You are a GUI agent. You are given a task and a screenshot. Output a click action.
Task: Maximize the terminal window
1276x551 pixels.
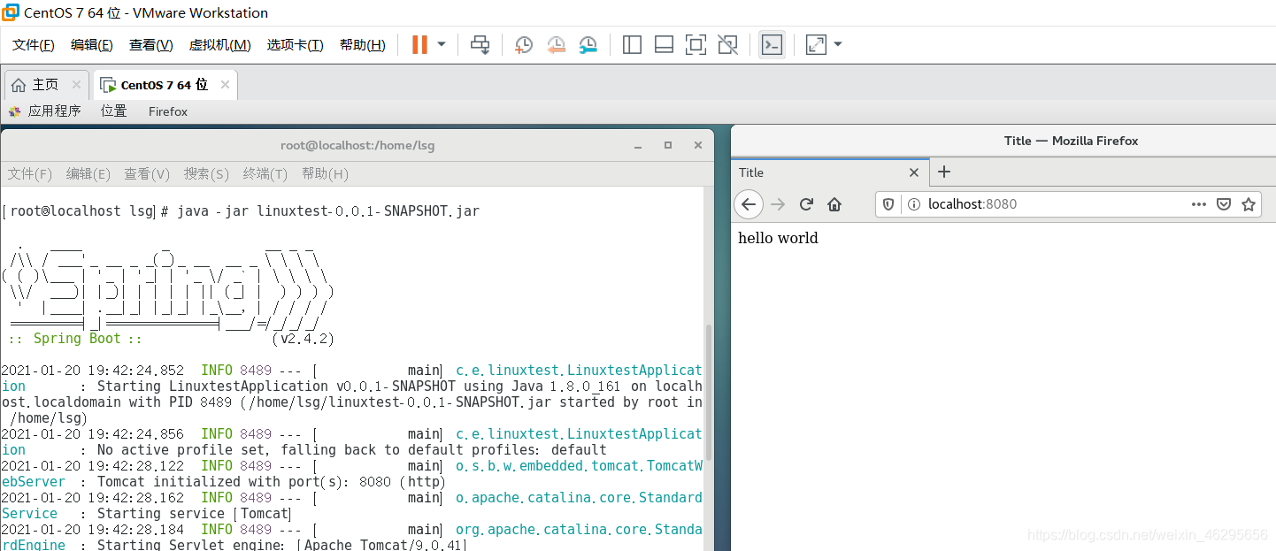(x=668, y=145)
